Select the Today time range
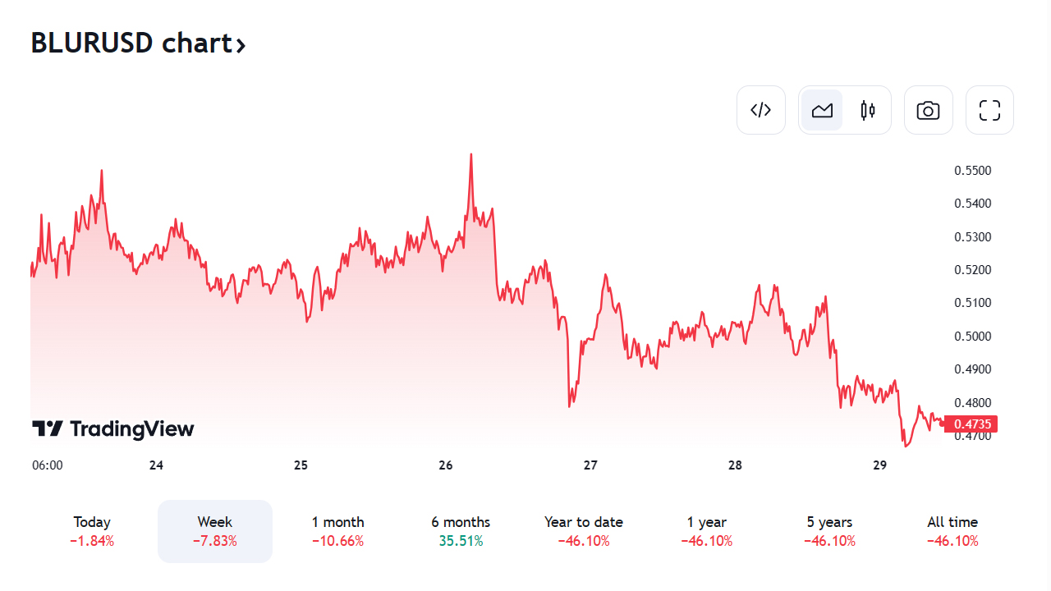The width and height of the screenshot is (1051, 591). pyautogui.click(x=92, y=531)
